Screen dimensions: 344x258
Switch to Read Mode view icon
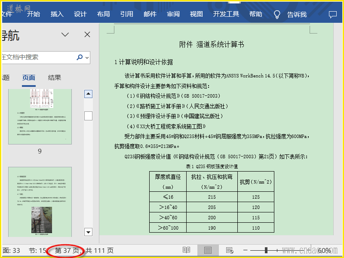coord(186,250)
